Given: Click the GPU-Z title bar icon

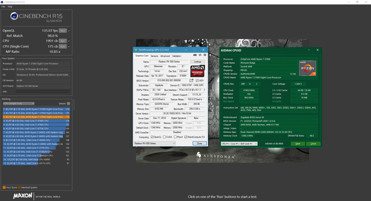Looking at the screenshot, I should (136, 50).
